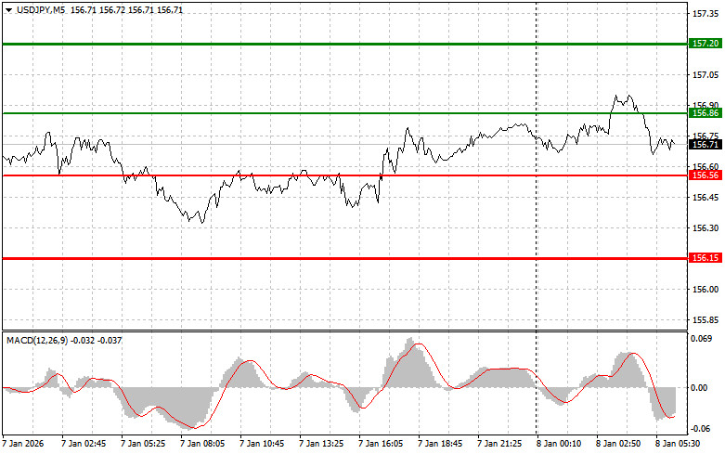Click the 7 Jan 2026 time axis label
Viewport: 725px width, 454px height.
23,444
